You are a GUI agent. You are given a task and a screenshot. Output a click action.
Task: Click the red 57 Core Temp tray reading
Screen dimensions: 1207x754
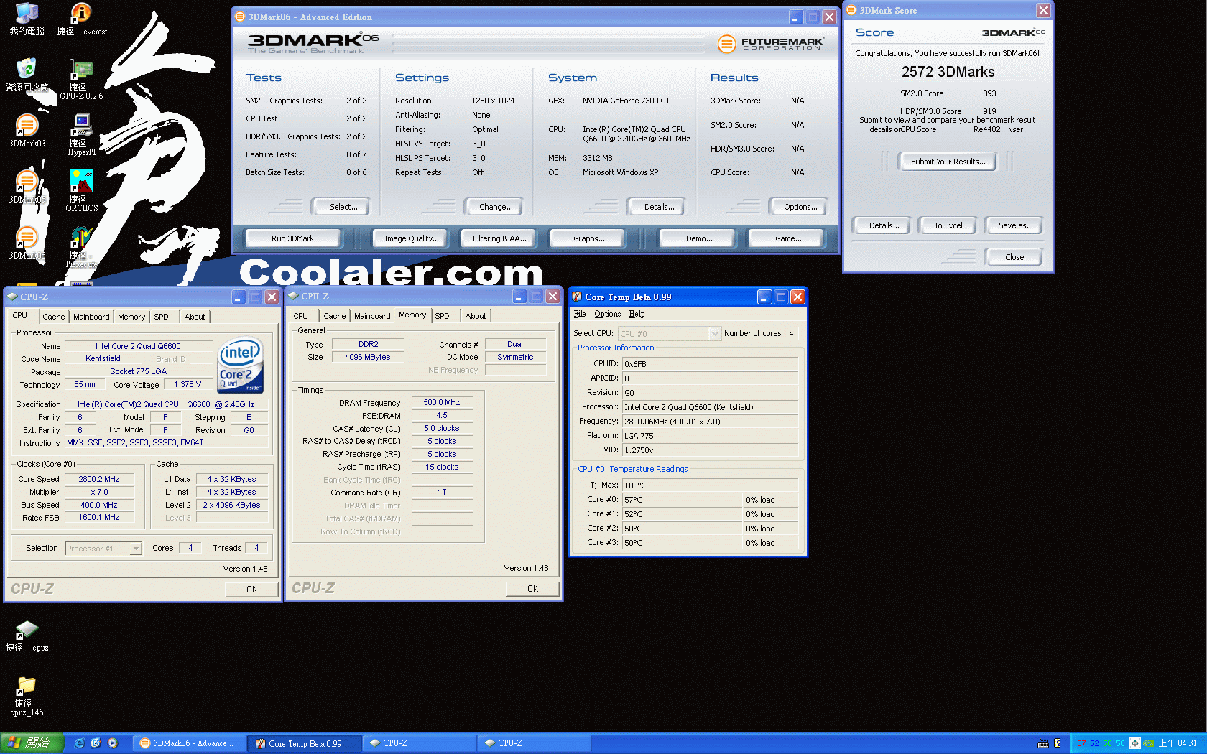[1081, 743]
